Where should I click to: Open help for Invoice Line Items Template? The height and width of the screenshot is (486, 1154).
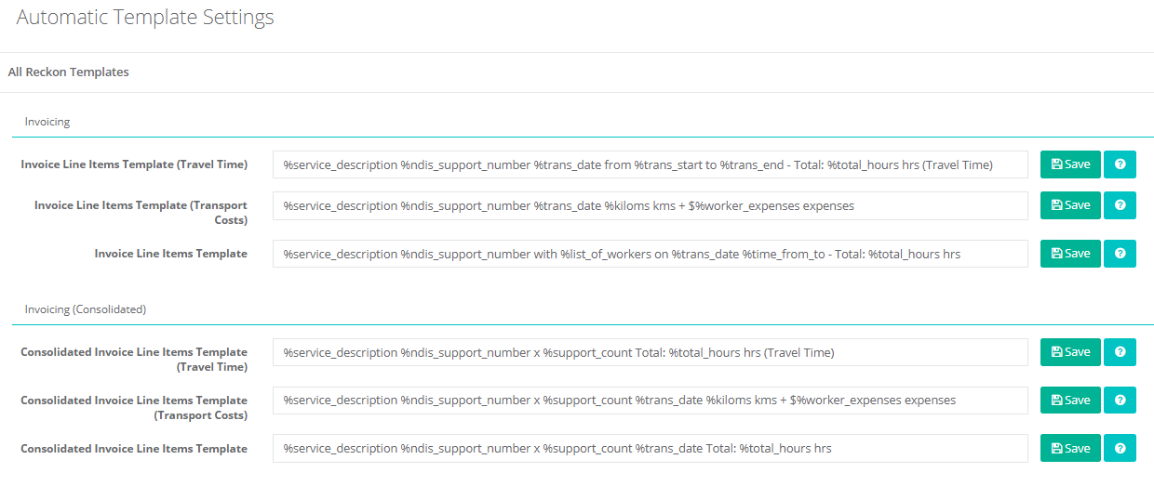[x=1120, y=254]
